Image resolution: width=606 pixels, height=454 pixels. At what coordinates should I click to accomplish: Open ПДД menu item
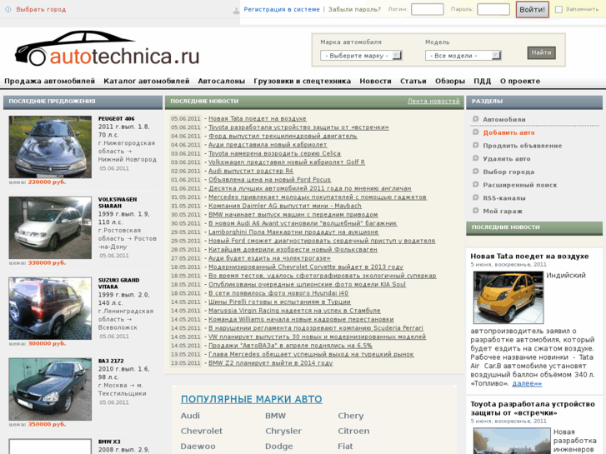(483, 81)
